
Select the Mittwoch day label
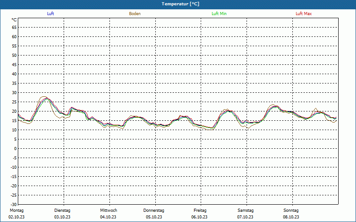pyautogui.click(x=109, y=210)
